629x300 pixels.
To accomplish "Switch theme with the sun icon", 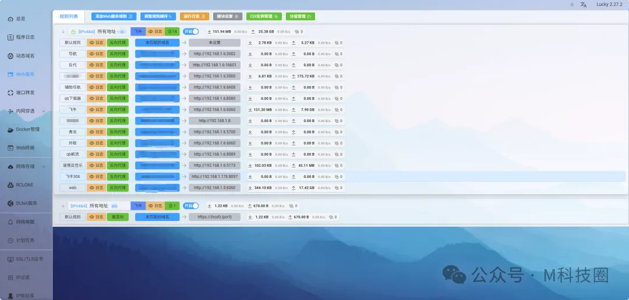I will coord(572,5).
